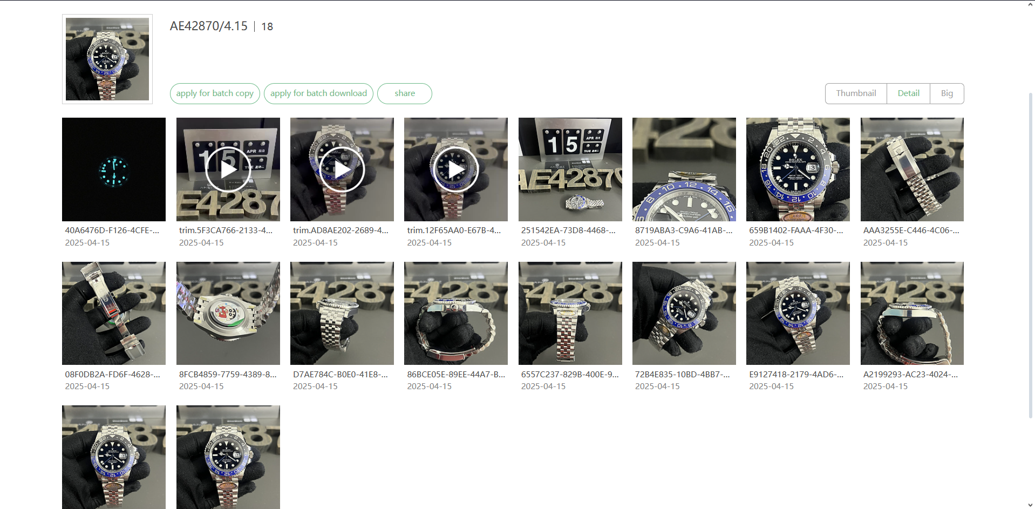
Task: Share this album
Action: tap(405, 93)
